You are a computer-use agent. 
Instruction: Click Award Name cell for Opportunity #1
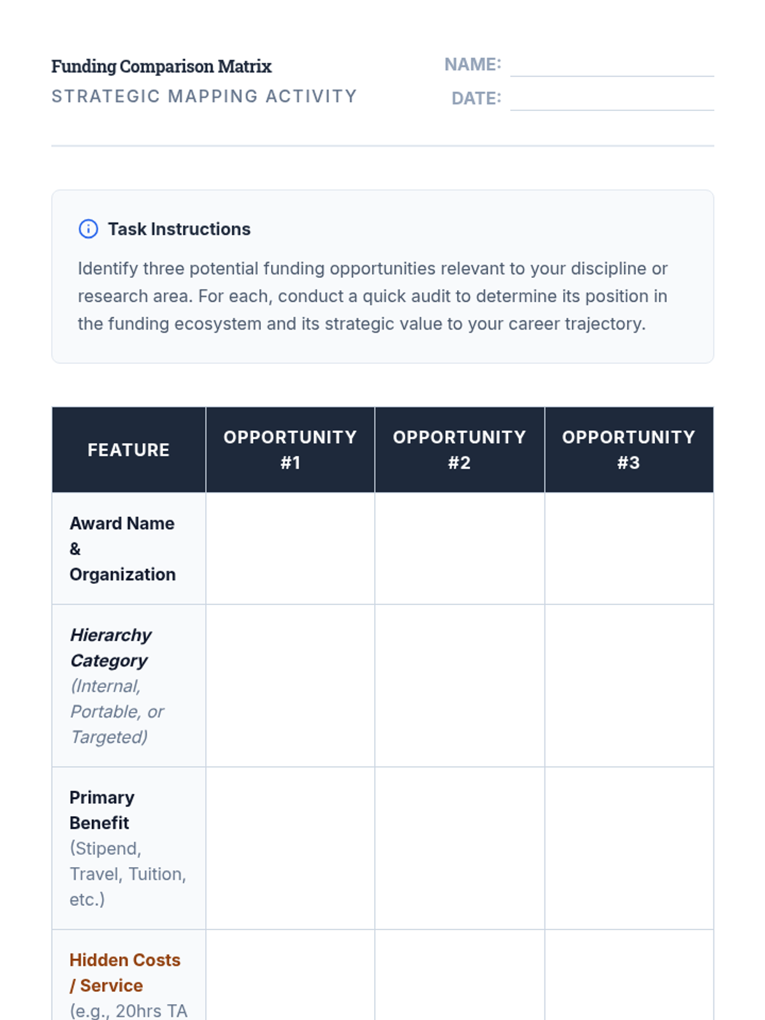(x=290, y=548)
